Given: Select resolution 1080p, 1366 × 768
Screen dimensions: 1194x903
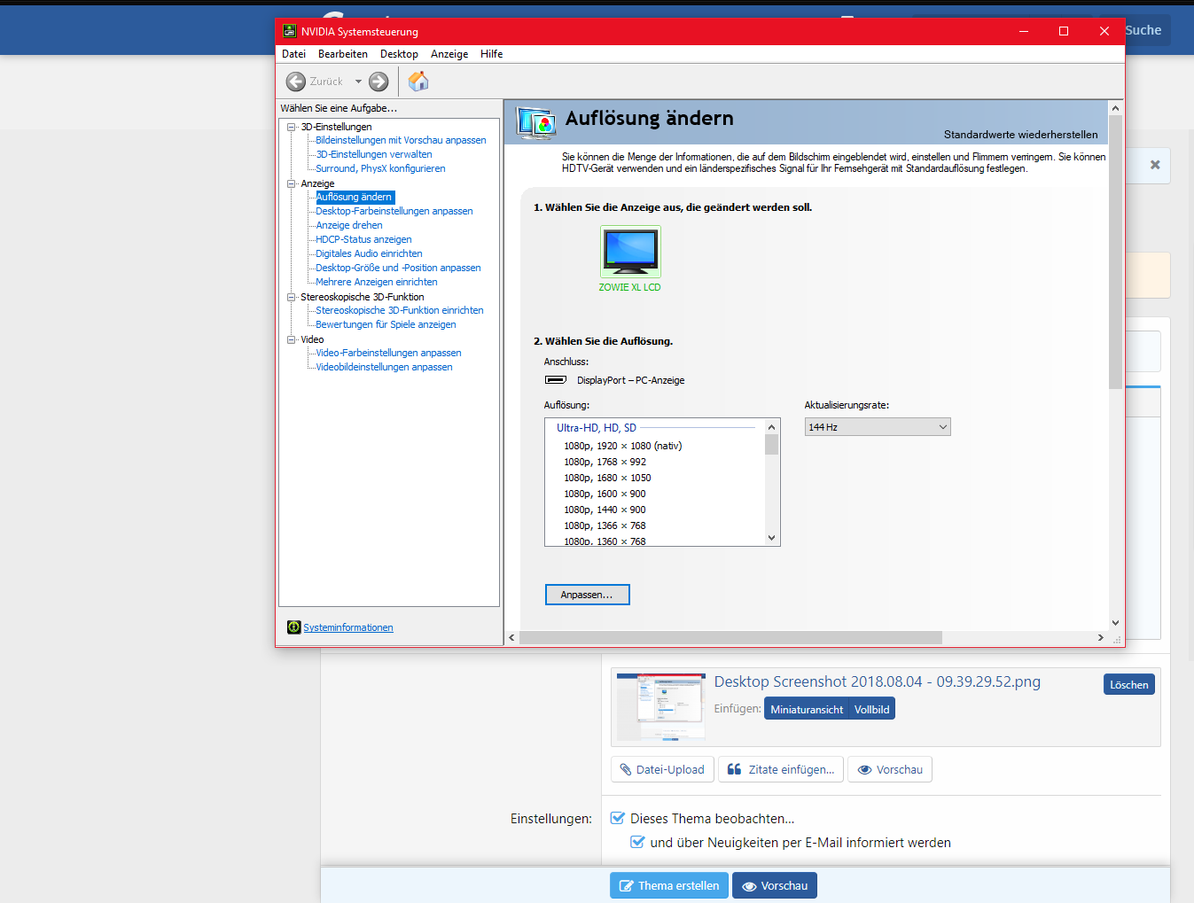Looking at the screenshot, I should [605, 525].
